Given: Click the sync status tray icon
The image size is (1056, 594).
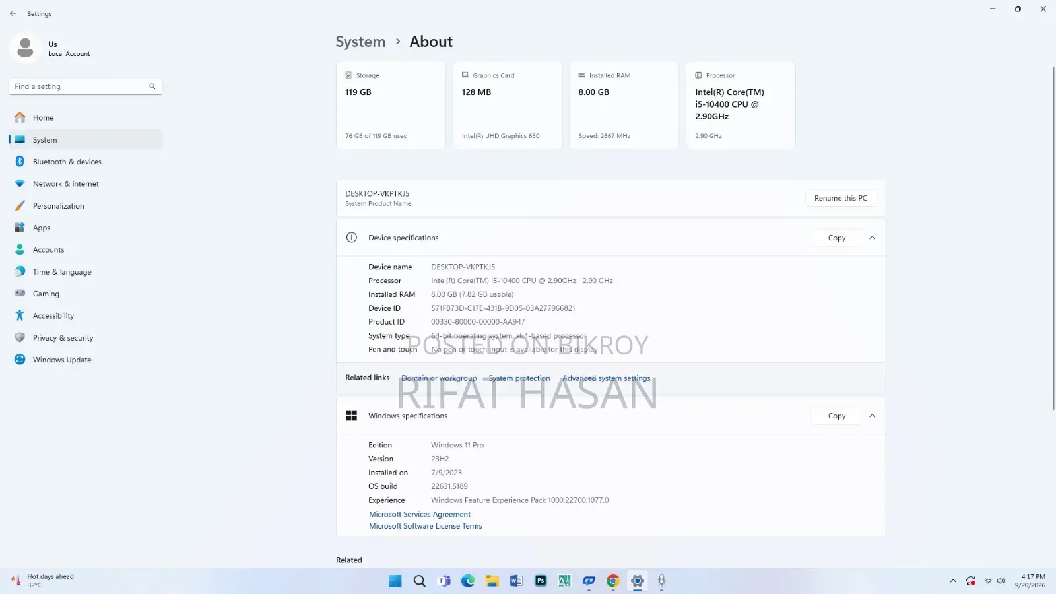Looking at the screenshot, I should 971,581.
